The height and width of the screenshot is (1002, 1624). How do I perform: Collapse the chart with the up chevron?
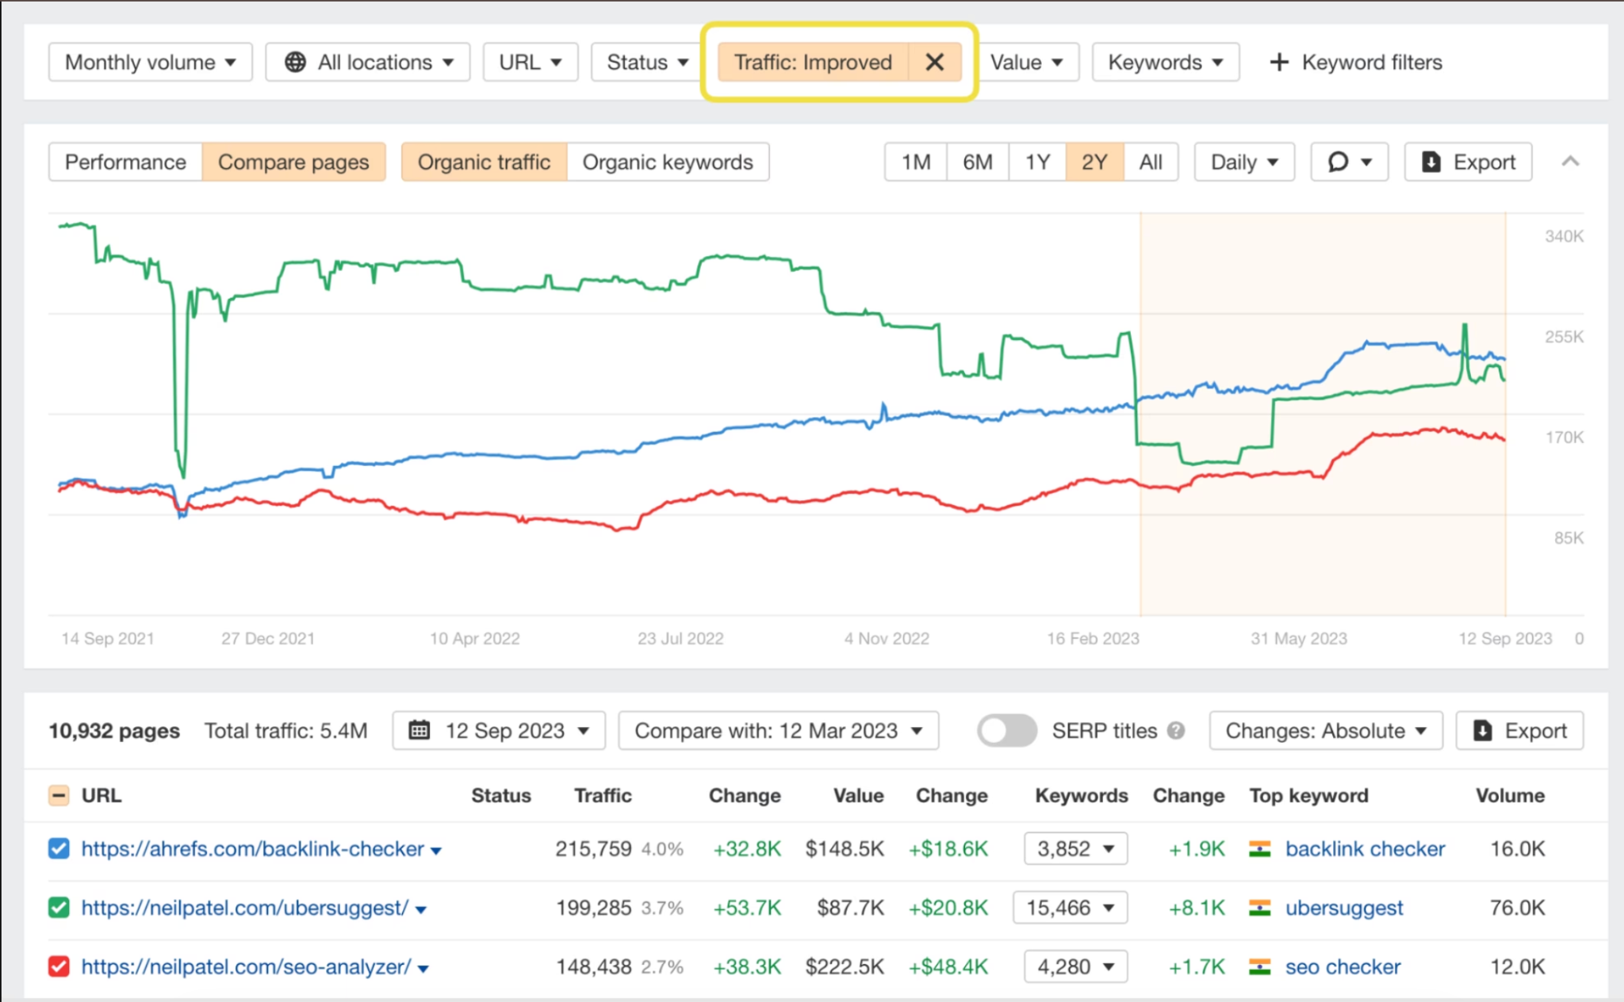coord(1570,162)
